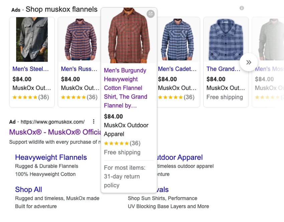This screenshot has height=222, width=284.
Task: Click the open-in-new-window icon on the burgundy shirt
Action: (x=150, y=14)
